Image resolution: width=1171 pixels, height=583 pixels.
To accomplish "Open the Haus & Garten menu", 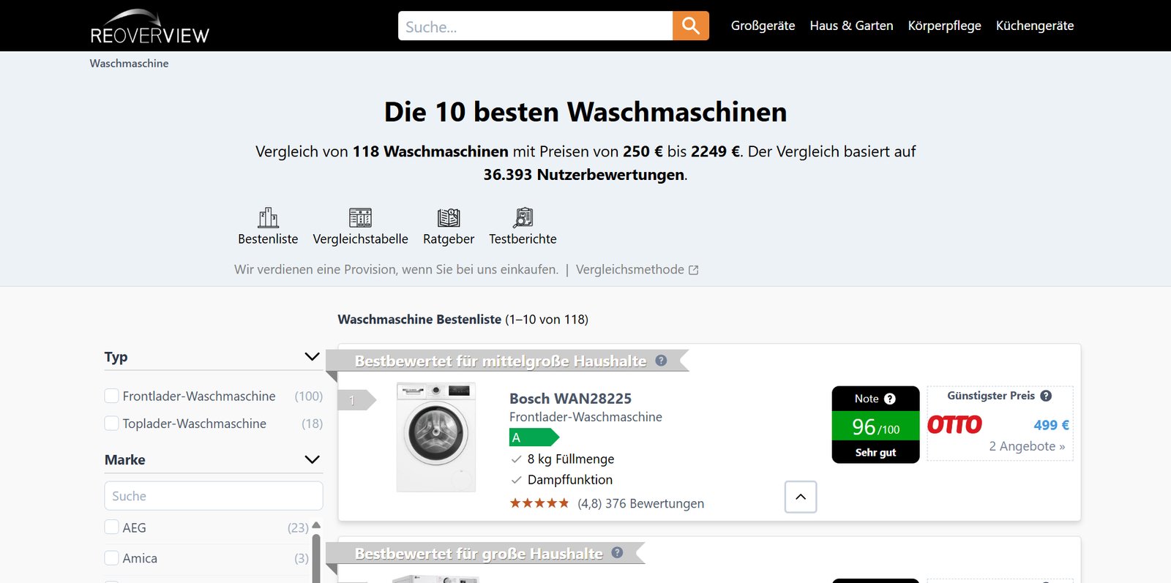I will click(851, 26).
